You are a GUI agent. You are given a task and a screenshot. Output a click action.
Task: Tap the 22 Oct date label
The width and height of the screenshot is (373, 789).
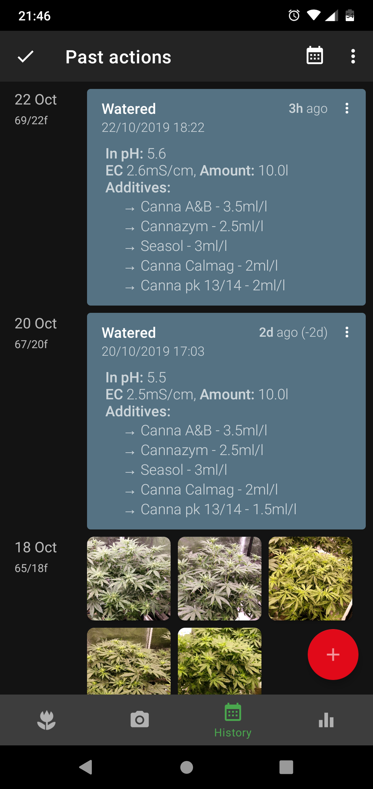point(36,100)
